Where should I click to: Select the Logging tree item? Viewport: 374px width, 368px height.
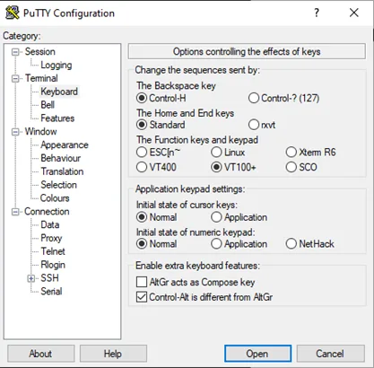(x=57, y=65)
